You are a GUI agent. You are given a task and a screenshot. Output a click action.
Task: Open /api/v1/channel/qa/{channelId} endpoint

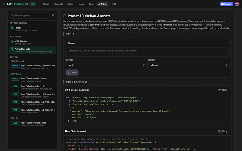(x=33, y=67)
